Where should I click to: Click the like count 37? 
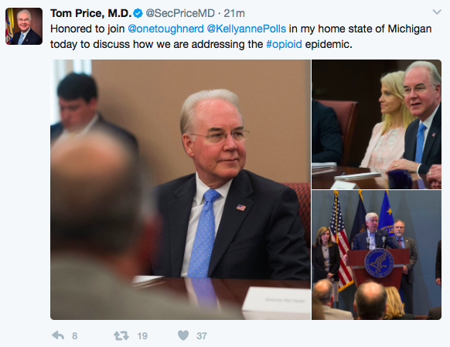(x=202, y=336)
